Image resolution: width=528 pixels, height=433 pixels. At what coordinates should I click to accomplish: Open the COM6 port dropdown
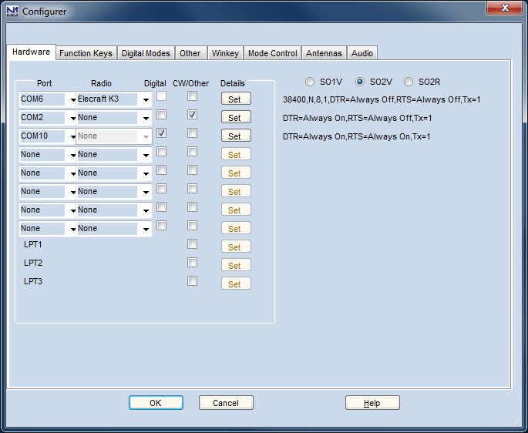tap(72, 99)
